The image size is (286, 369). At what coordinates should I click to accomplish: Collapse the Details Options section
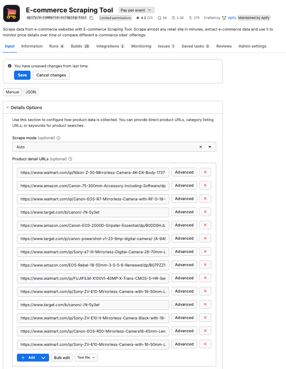coord(7,107)
